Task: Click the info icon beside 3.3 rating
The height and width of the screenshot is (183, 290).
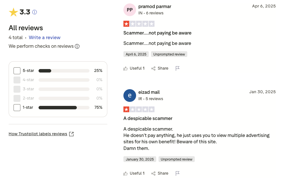Action: (35, 12)
